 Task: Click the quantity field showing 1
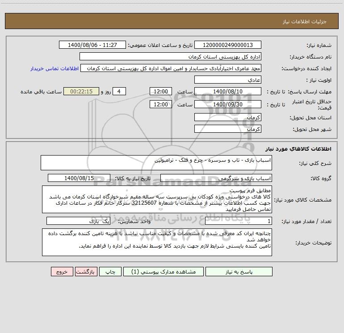pos(239,221)
